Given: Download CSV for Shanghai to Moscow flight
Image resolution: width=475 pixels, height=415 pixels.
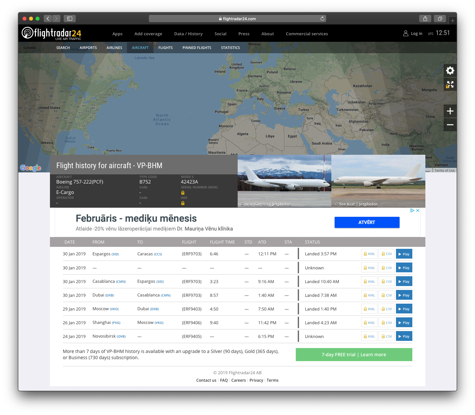Looking at the screenshot, I should (387, 323).
